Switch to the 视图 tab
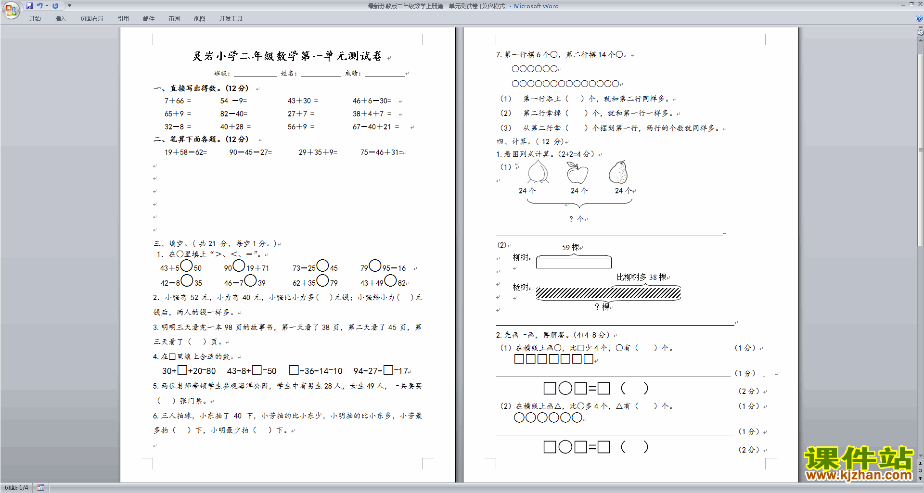 (x=200, y=19)
